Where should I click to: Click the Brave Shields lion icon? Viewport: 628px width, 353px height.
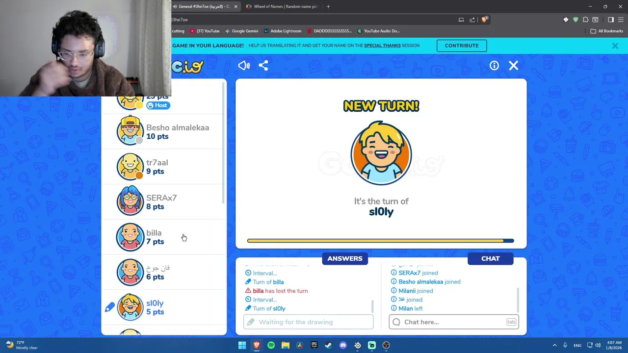click(484, 20)
